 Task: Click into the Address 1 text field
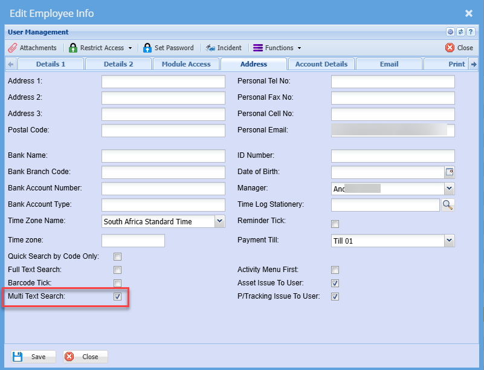click(163, 82)
